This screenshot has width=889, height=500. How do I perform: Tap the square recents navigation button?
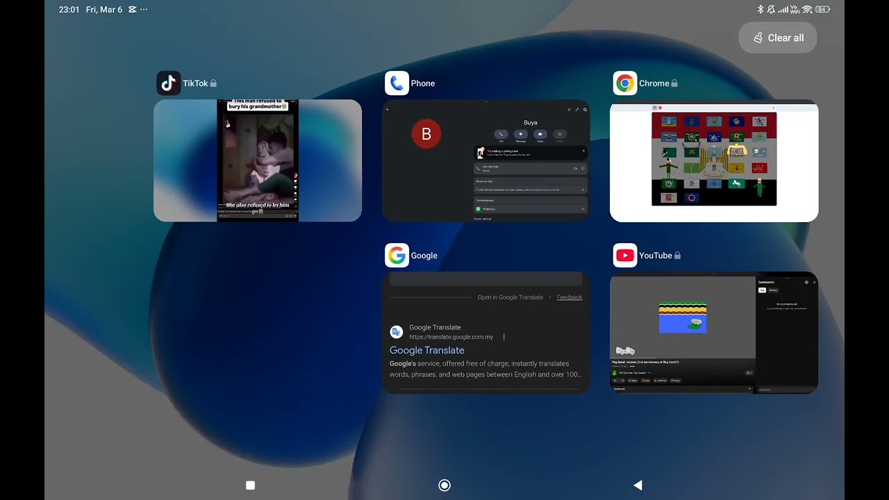pyautogui.click(x=251, y=485)
